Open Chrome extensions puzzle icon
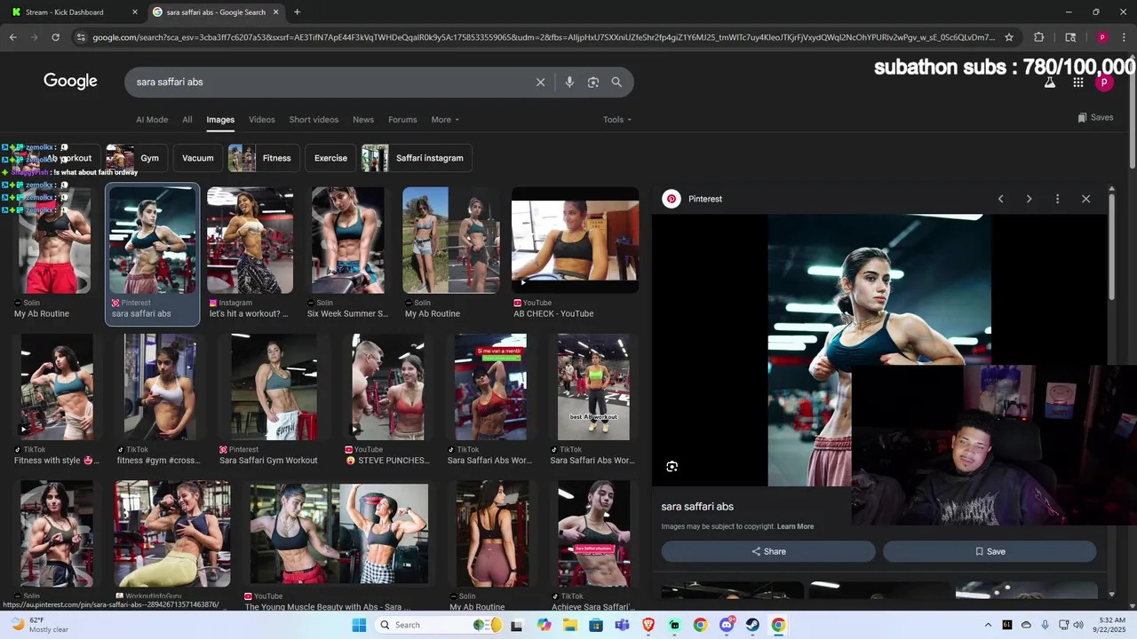The height and width of the screenshot is (639, 1137). [x=1038, y=37]
